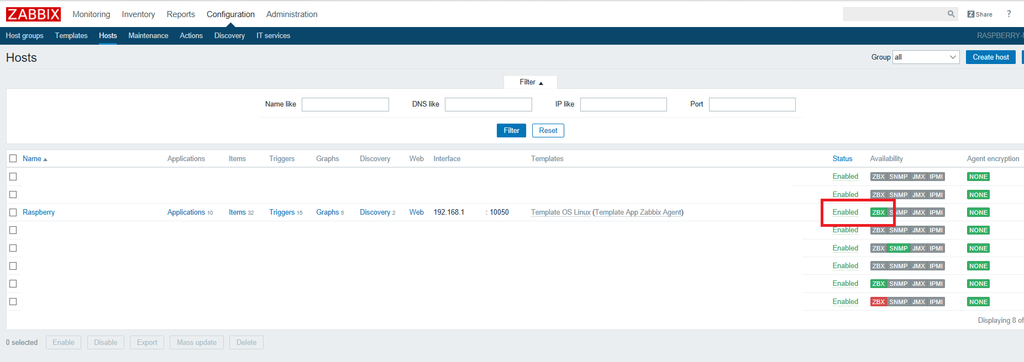This screenshot has width=1024, height=362.
Task: Go to Actions submenu
Action: tap(191, 36)
